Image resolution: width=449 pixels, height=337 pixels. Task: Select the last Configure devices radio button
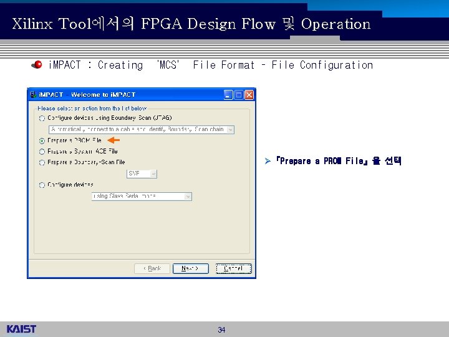coord(42,185)
